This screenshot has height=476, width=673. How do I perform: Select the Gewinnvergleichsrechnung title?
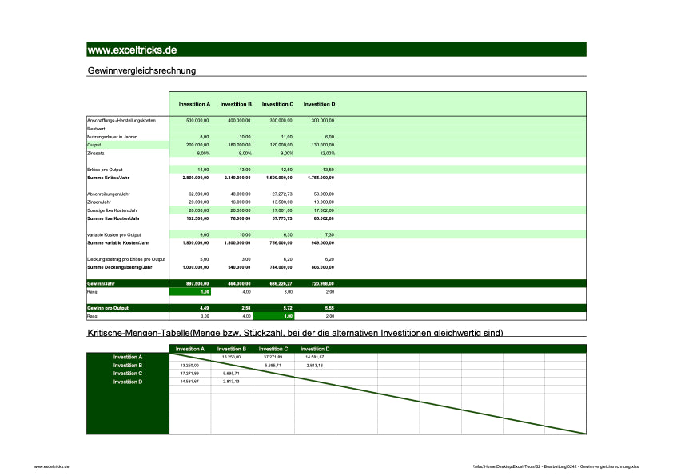point(140,70)
